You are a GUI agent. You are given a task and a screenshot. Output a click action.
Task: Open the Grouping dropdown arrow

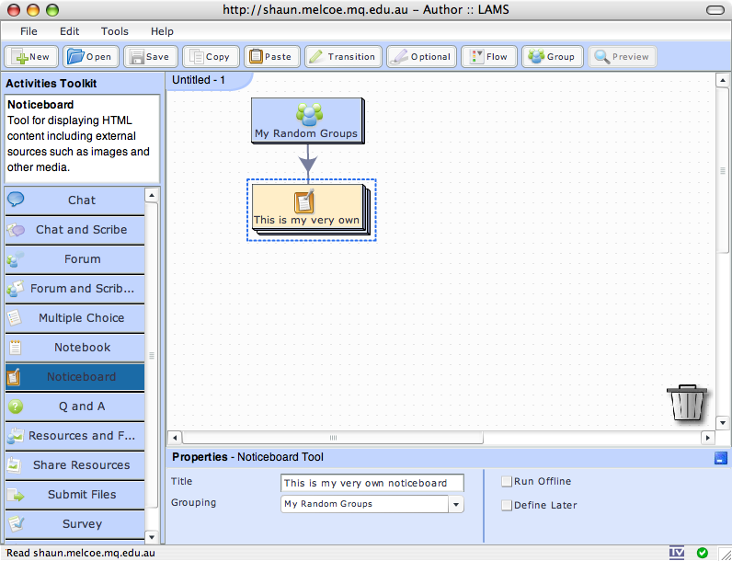(455, 504)
